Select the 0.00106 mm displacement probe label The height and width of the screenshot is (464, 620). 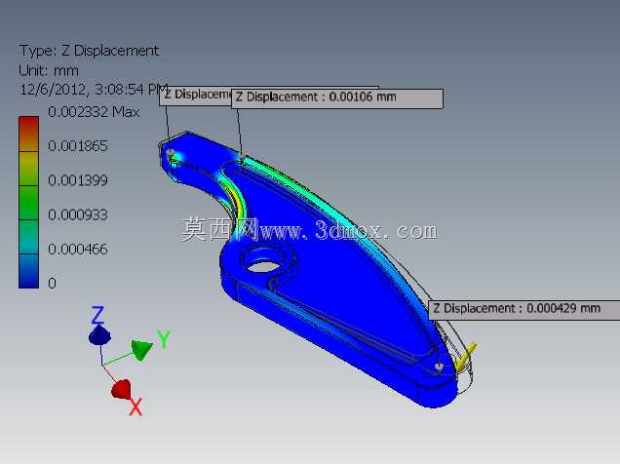pyautogui.click(x=337, y=98)
